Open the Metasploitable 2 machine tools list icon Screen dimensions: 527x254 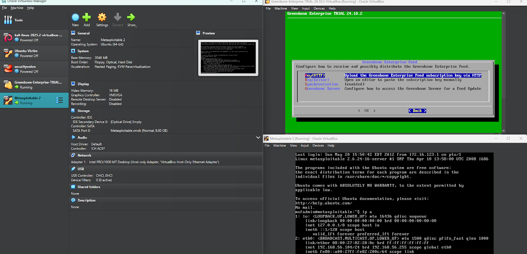click(60, 100)
